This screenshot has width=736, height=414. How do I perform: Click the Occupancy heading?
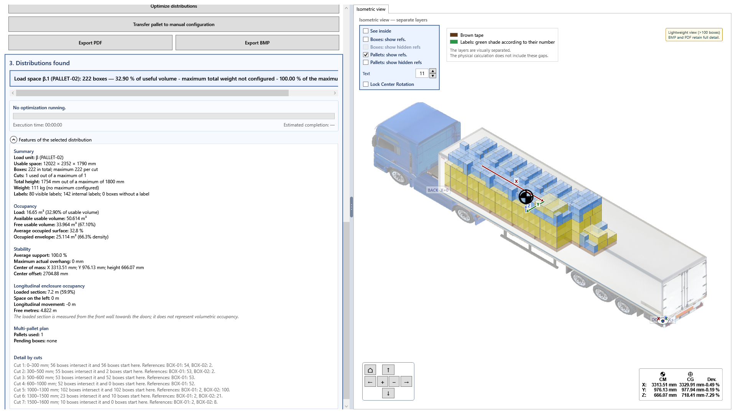coord(25,206)
